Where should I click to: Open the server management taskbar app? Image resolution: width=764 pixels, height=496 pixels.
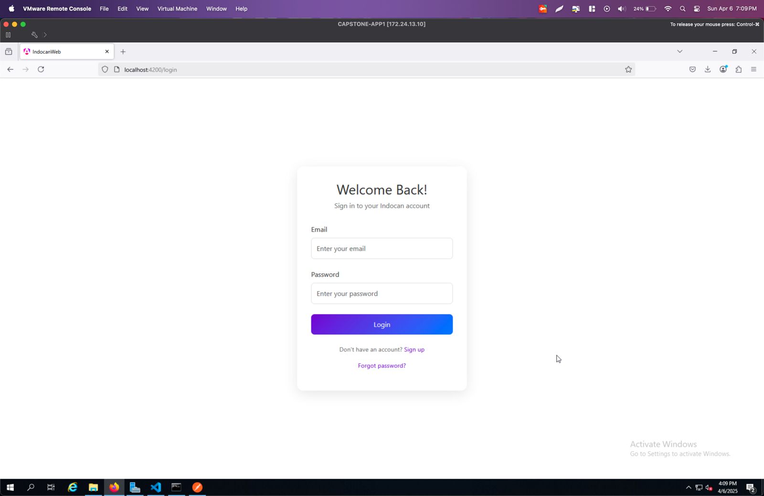click(x=135, y=487)
